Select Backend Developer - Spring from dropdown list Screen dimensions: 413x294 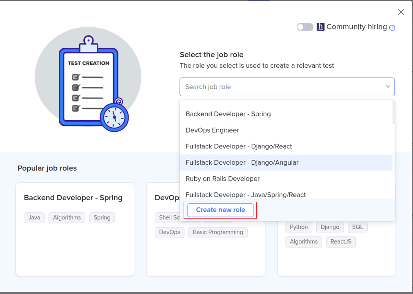pos(228,114)
